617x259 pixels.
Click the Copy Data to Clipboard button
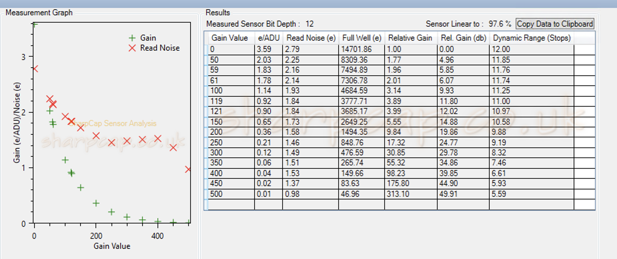click(x=555, y=24)
